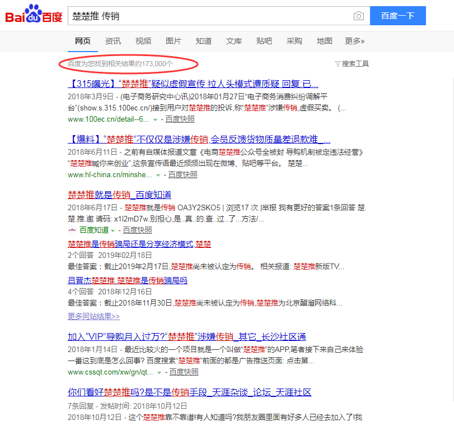Screen dimensions: 454x425
Task: Open result 【爆料】楚楚推不仅仅是涉嫌传销
Action: [x=199, y=140]
